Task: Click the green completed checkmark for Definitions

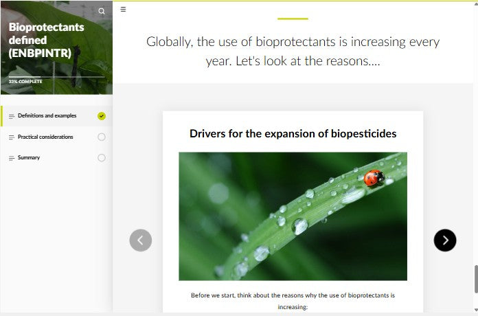Action: [102, 116]
